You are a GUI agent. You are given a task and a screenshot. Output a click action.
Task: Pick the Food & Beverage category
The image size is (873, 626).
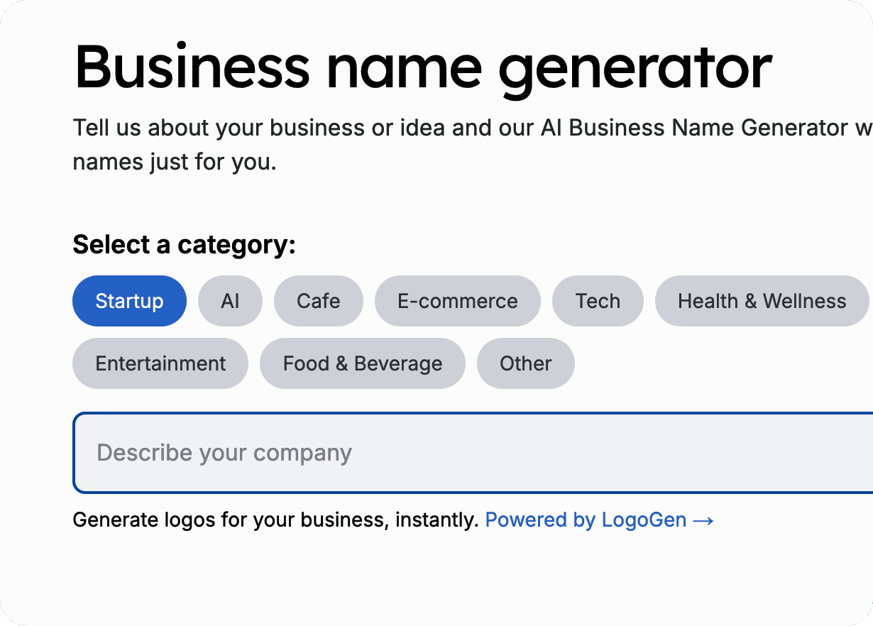click(x=362, y=363)
